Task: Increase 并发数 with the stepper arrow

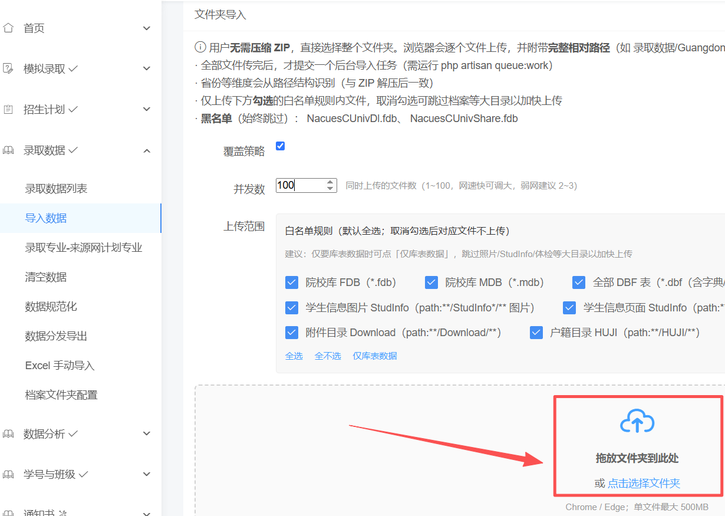Action: coord(331,182)
